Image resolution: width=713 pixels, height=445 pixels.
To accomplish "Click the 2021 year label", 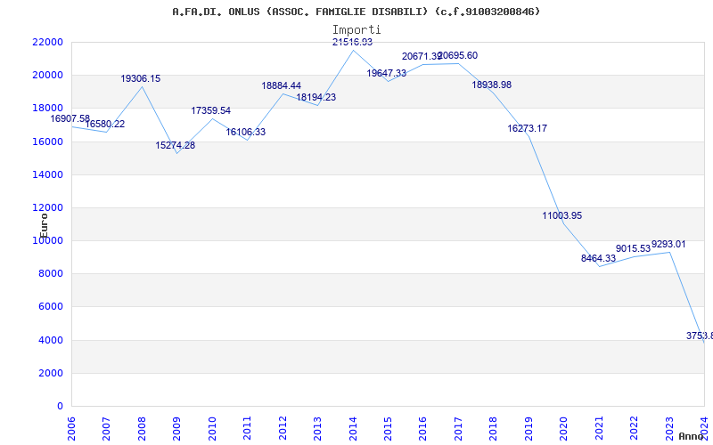I will click(599, 428).
